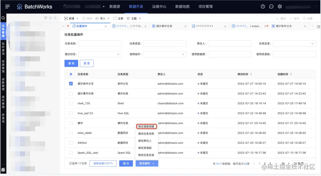Viewport: 321px width, 176px height.
Task: Open the help question-mark icon
Action: pyautogui.click(x=263, y=7)
